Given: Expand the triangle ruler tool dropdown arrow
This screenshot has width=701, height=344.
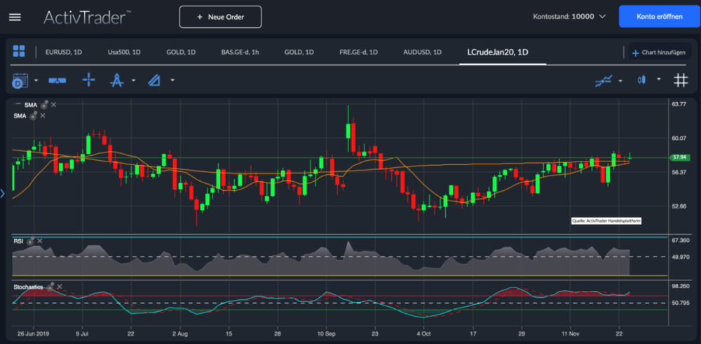Looking at the screenshot, I should pyautogui.click(x=172, y=81).
